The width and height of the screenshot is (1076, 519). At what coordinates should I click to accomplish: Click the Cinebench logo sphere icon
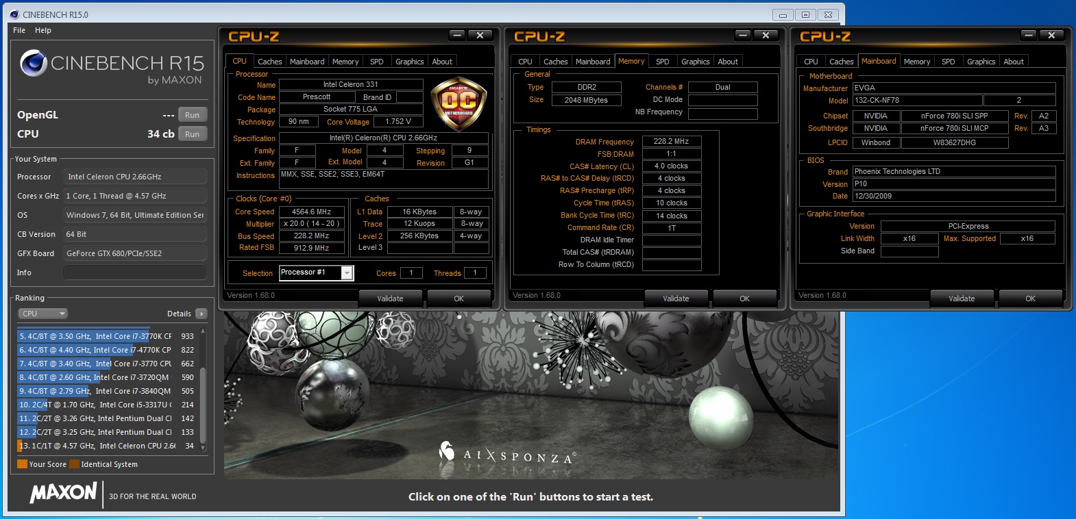click(x=34, y=64)
